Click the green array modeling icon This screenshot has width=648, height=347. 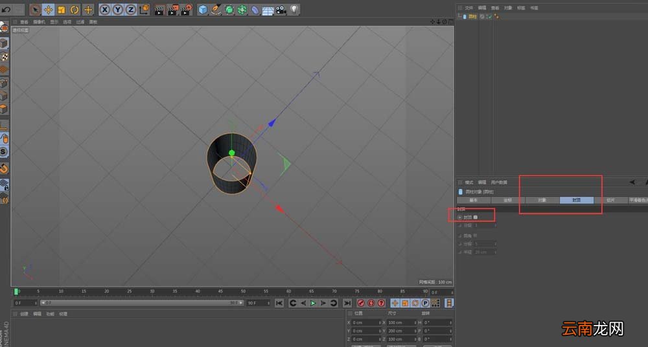point(242,10)
